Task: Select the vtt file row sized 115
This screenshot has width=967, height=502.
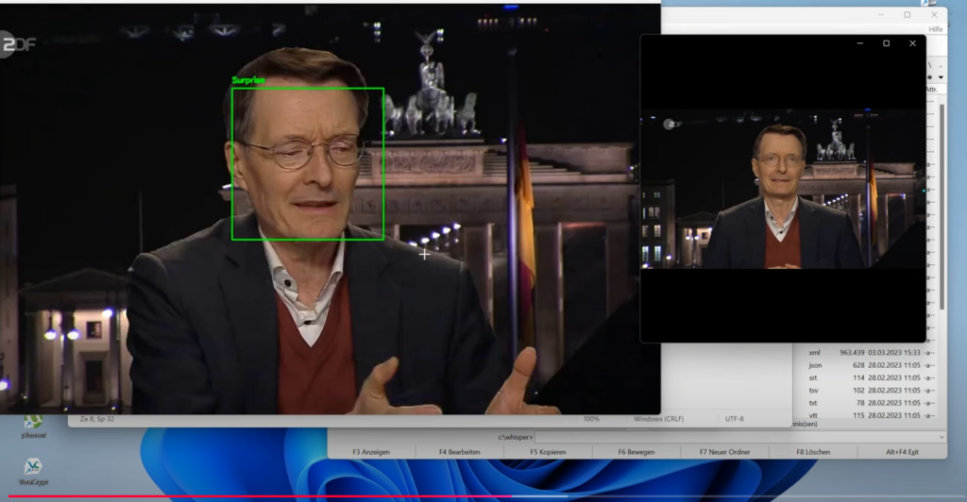Action: tap(871, 415)
